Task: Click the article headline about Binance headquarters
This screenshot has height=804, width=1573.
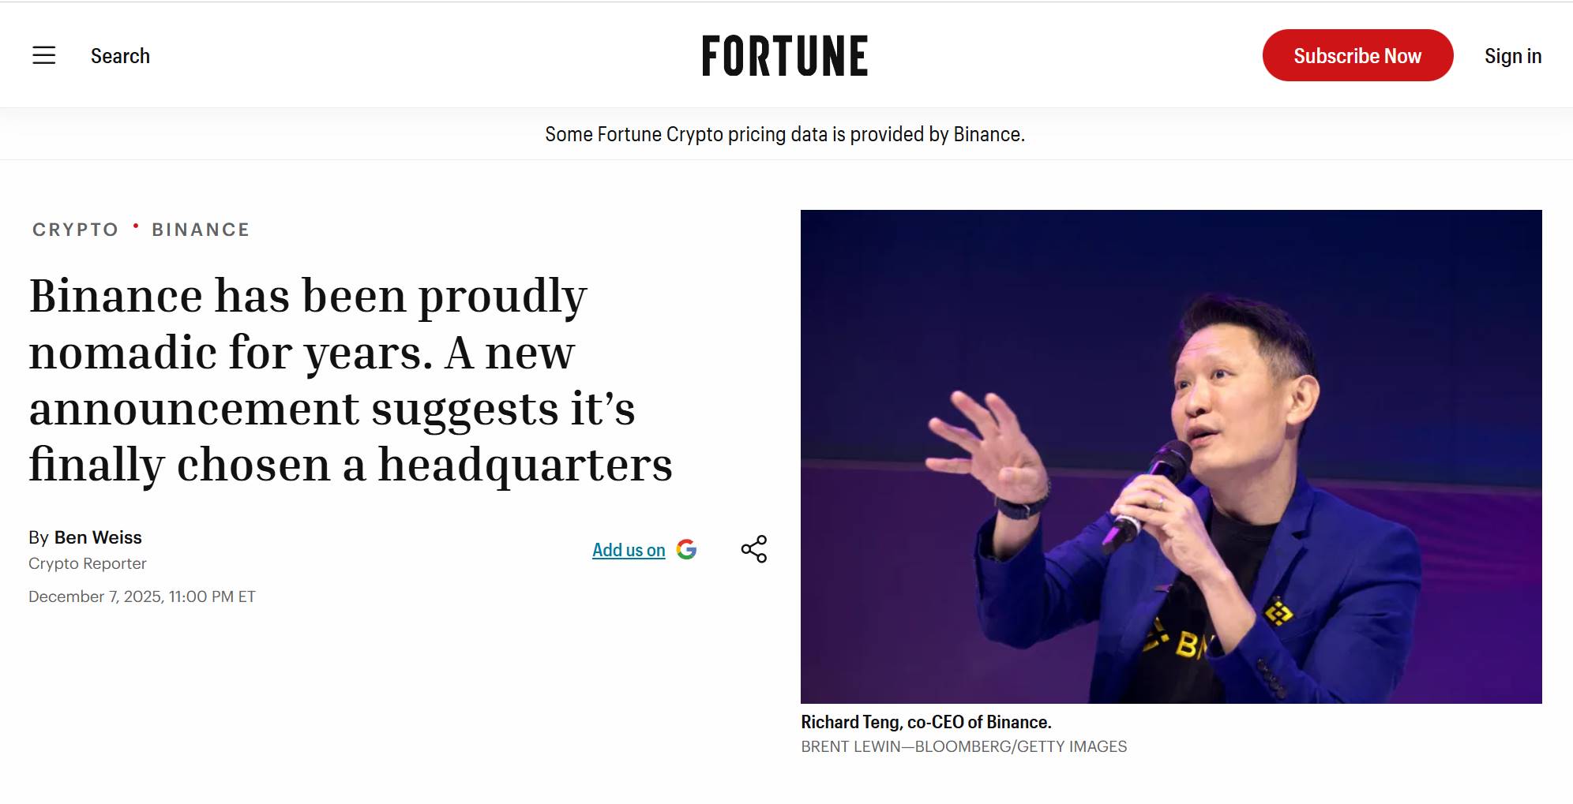Action: 351,380
